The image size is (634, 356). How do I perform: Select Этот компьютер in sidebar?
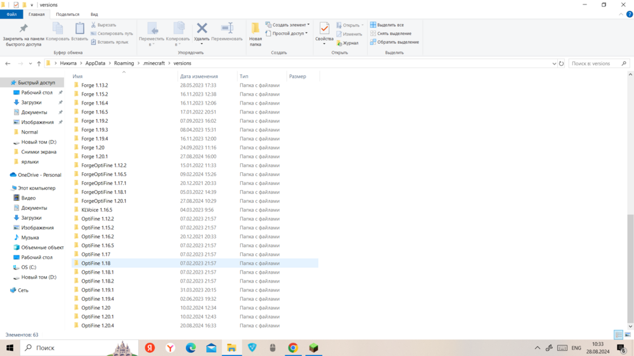[x=36, y=188]
